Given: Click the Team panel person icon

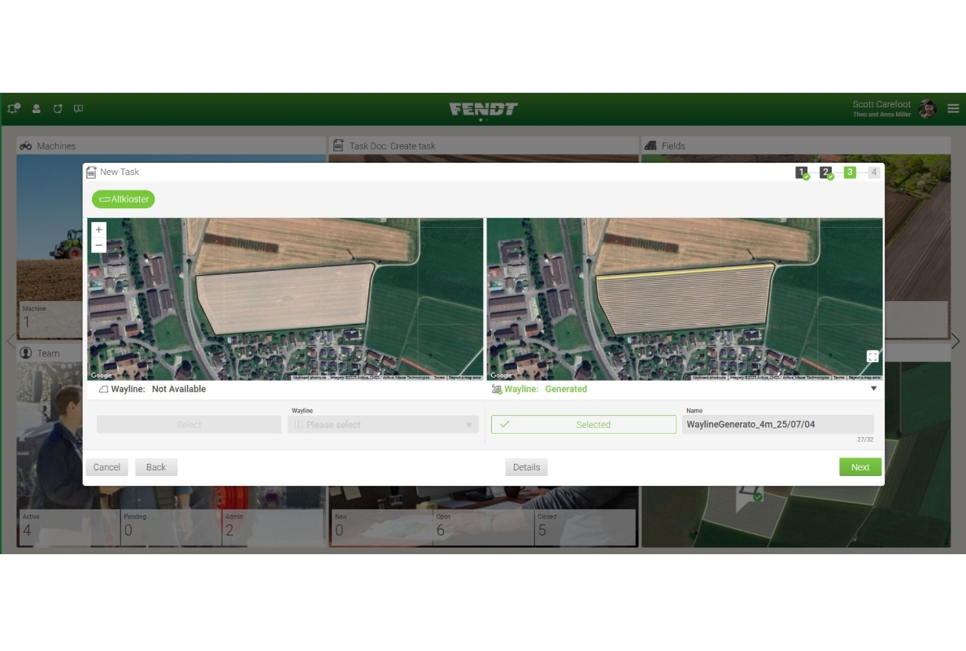Looking at the screenshot, I should (x=26, y=353).
